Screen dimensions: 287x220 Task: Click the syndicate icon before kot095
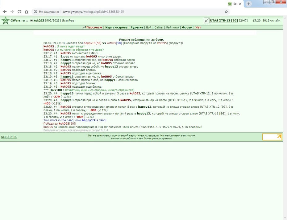point(31,20)
